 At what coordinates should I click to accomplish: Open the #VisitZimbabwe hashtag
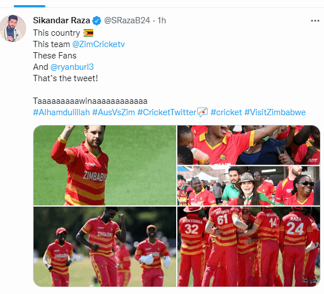275,112
